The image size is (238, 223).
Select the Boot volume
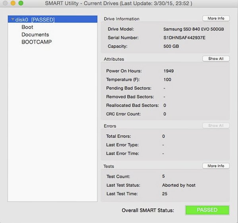click(x=27, y=27)
